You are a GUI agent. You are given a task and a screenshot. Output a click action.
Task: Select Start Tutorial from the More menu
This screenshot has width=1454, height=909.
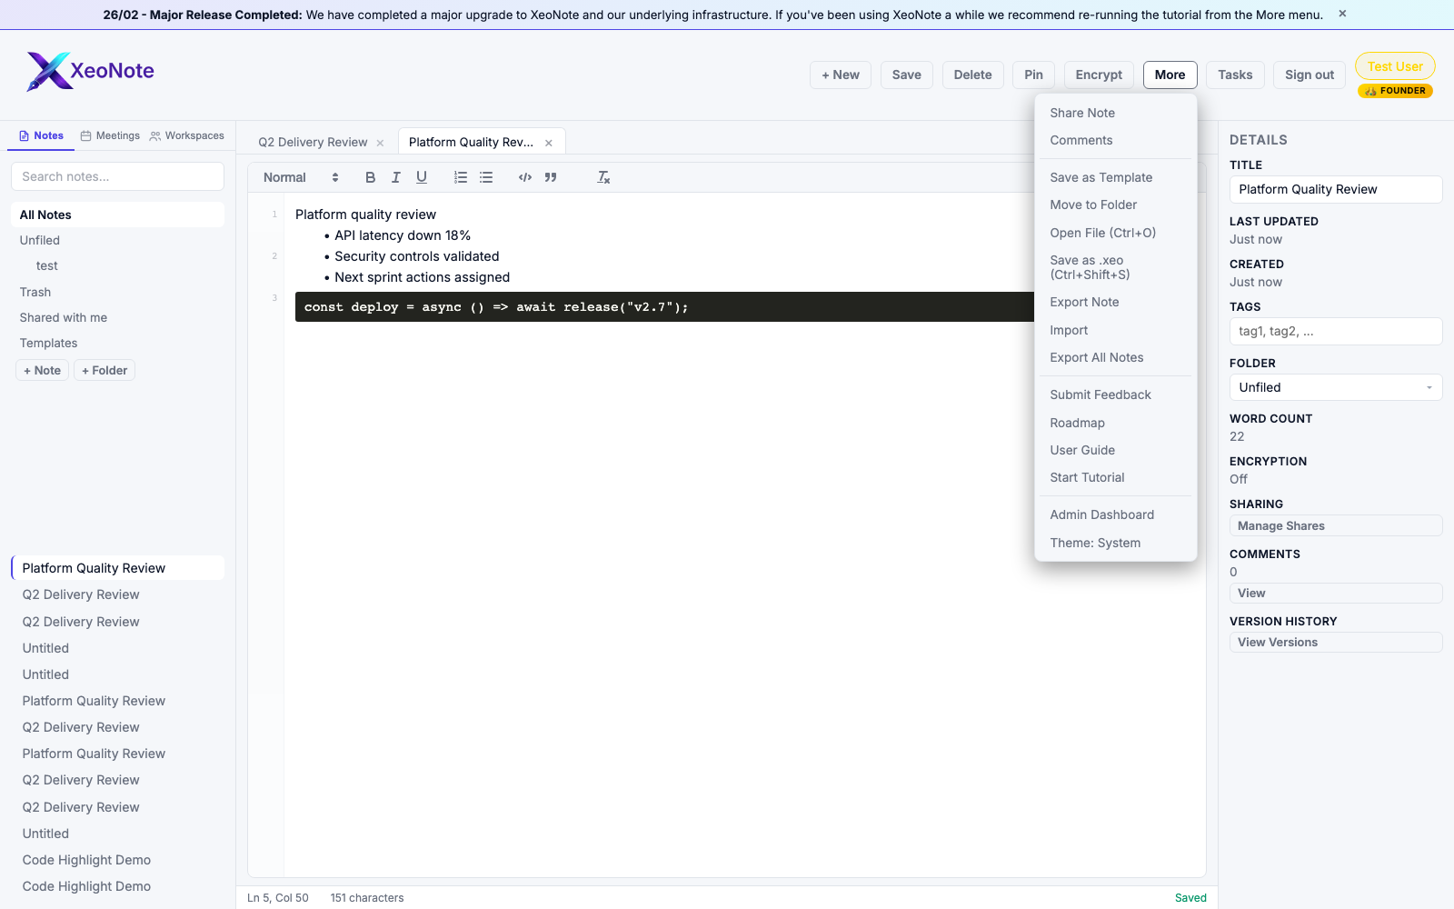[x=1087, y=477]
